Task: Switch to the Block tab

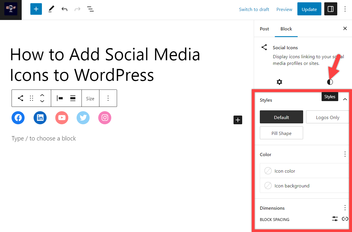Action: pos(286,29)
